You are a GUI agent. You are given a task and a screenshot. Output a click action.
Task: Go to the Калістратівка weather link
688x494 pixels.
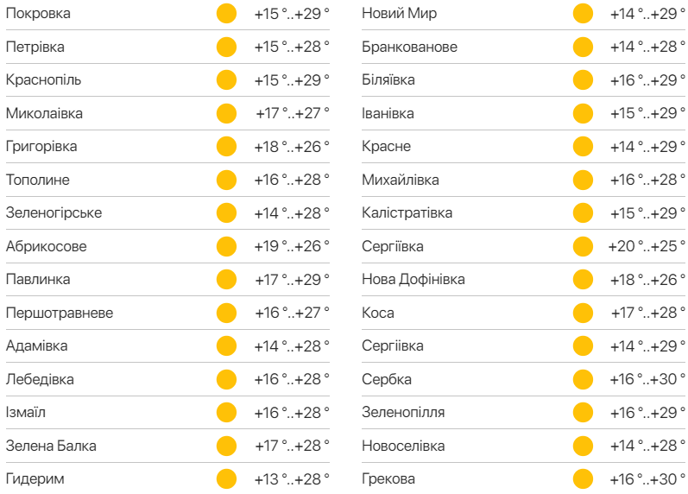pyautogui.click(x=407, y=213)
